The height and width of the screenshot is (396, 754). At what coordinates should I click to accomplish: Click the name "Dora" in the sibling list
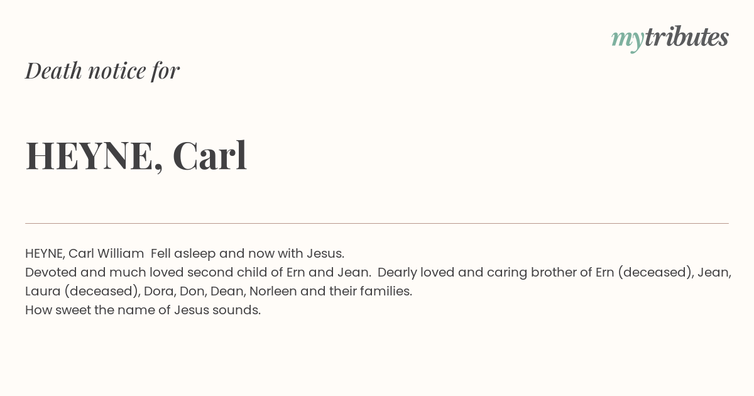(x=158, y=291)
